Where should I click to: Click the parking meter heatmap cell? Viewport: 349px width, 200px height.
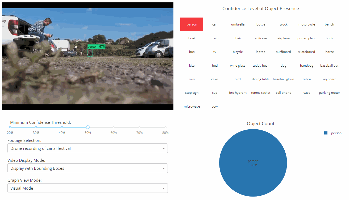pos(329,93)
